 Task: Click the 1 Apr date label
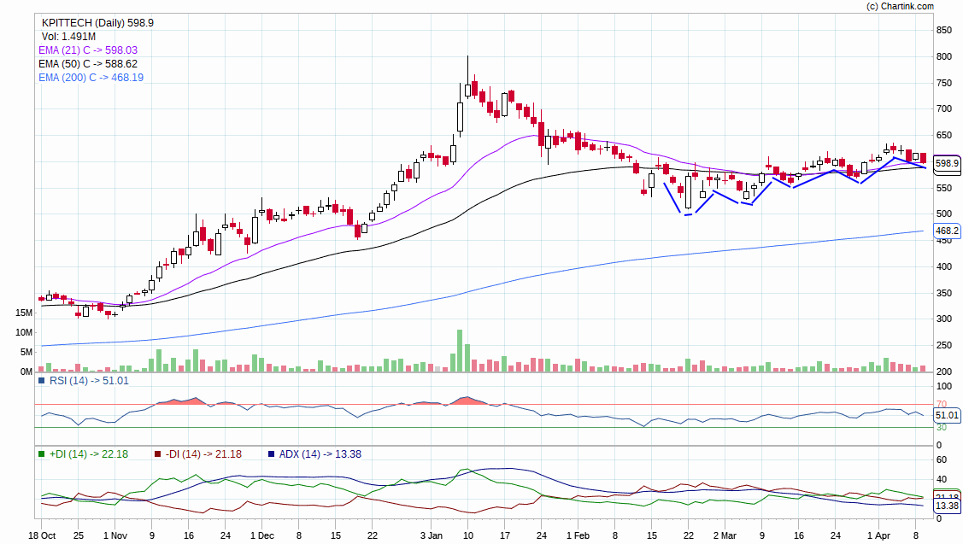[x=879, y=535]
